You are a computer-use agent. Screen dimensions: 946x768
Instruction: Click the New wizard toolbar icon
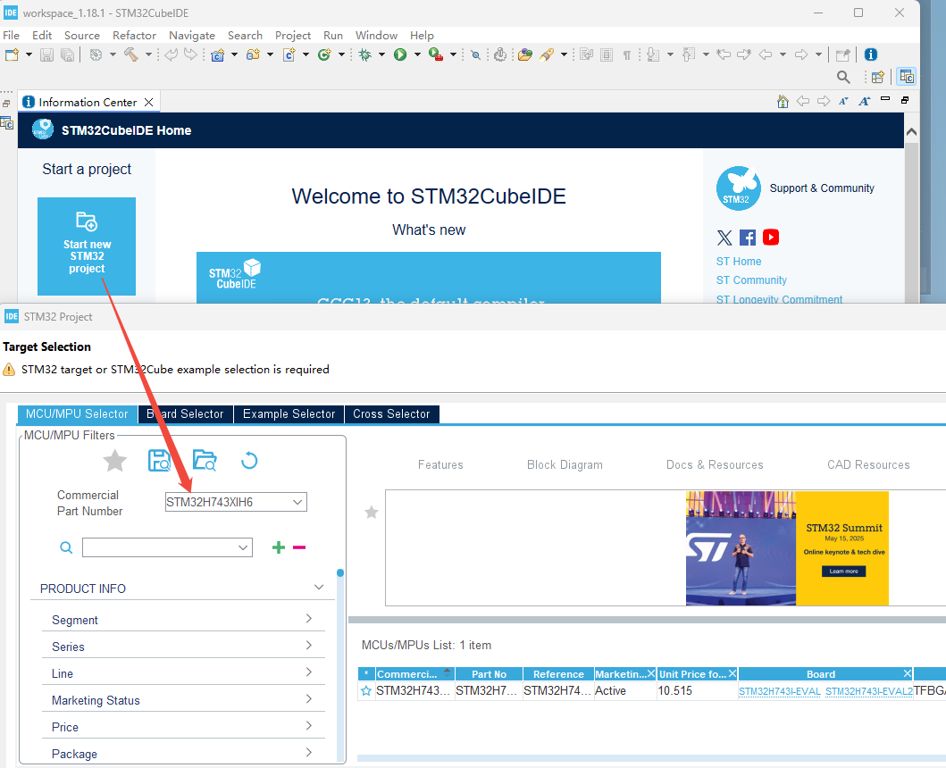tap(12, 54)
